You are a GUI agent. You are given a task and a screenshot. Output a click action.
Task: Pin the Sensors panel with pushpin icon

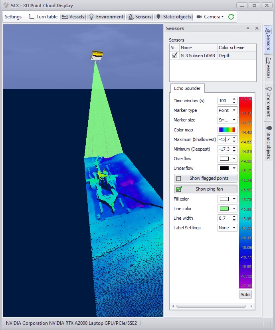point(248,28)
